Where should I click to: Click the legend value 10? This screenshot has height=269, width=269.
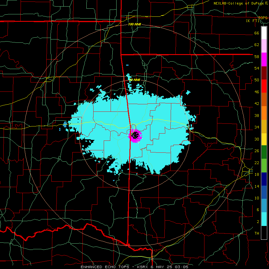[x=257, y=198]
